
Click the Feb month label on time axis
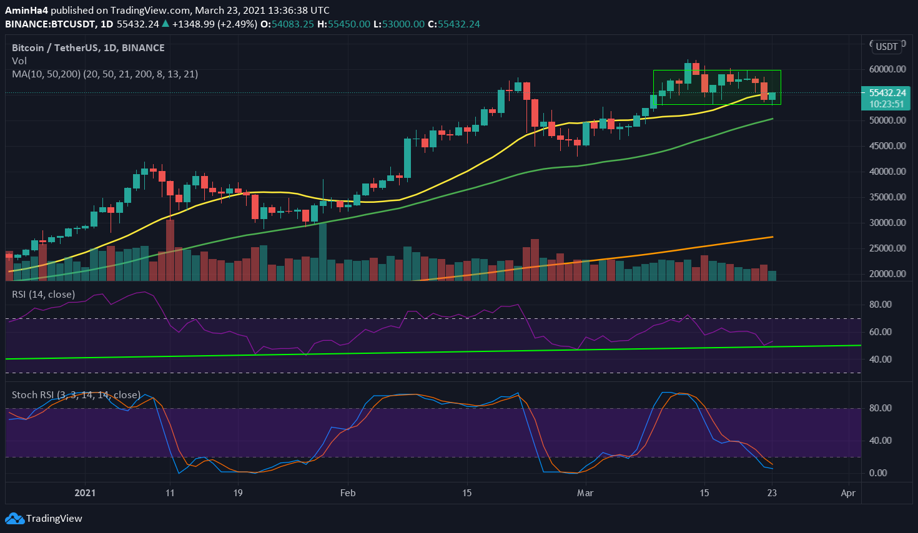(348, 493)
